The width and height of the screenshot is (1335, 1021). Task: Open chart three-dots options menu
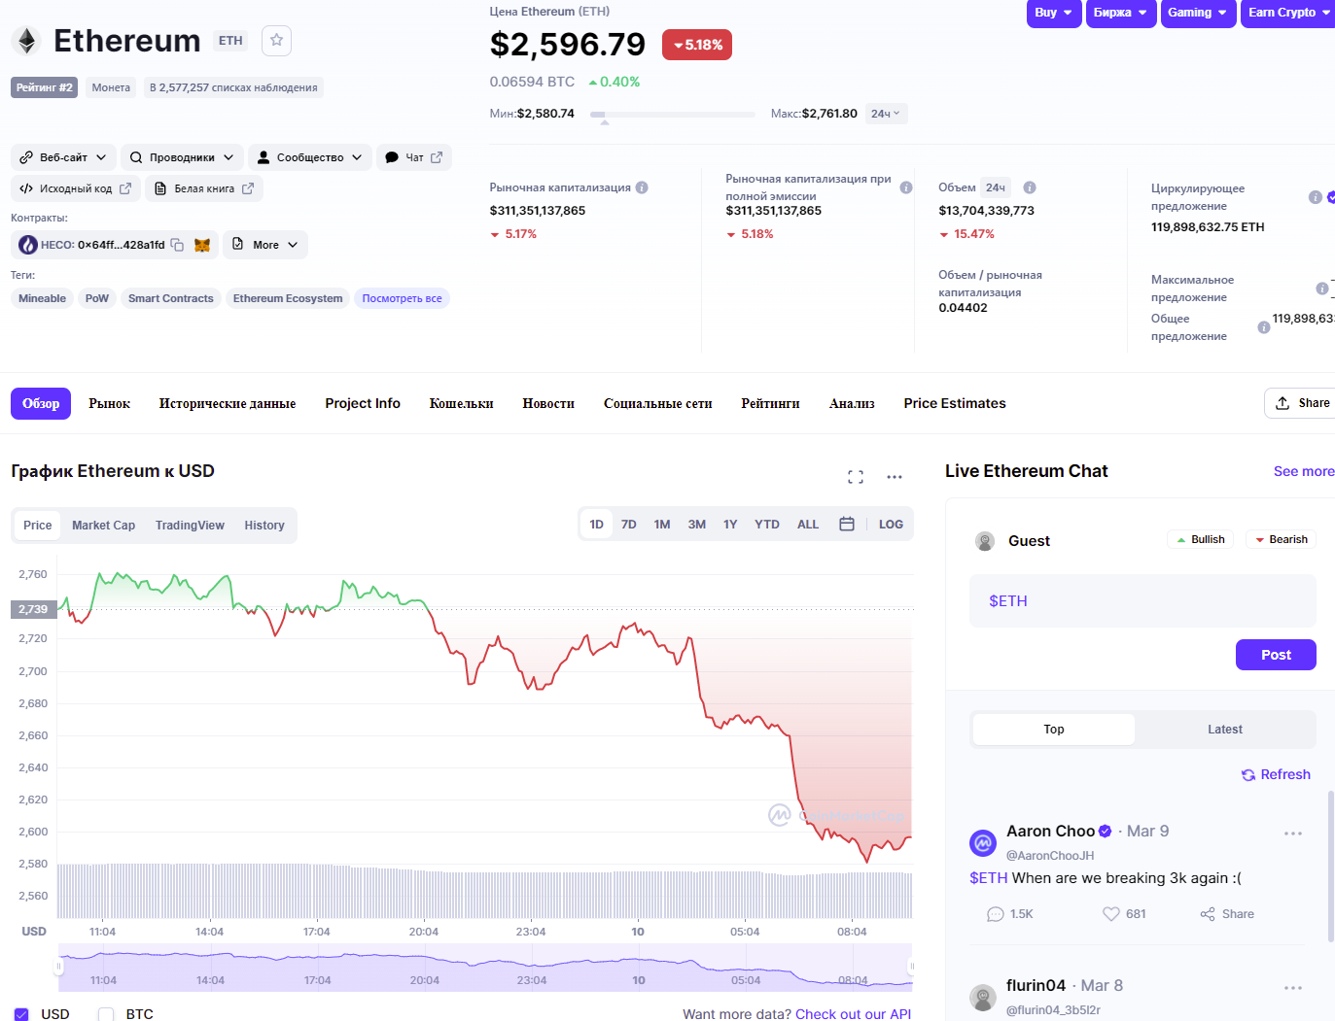pos(895,477)
